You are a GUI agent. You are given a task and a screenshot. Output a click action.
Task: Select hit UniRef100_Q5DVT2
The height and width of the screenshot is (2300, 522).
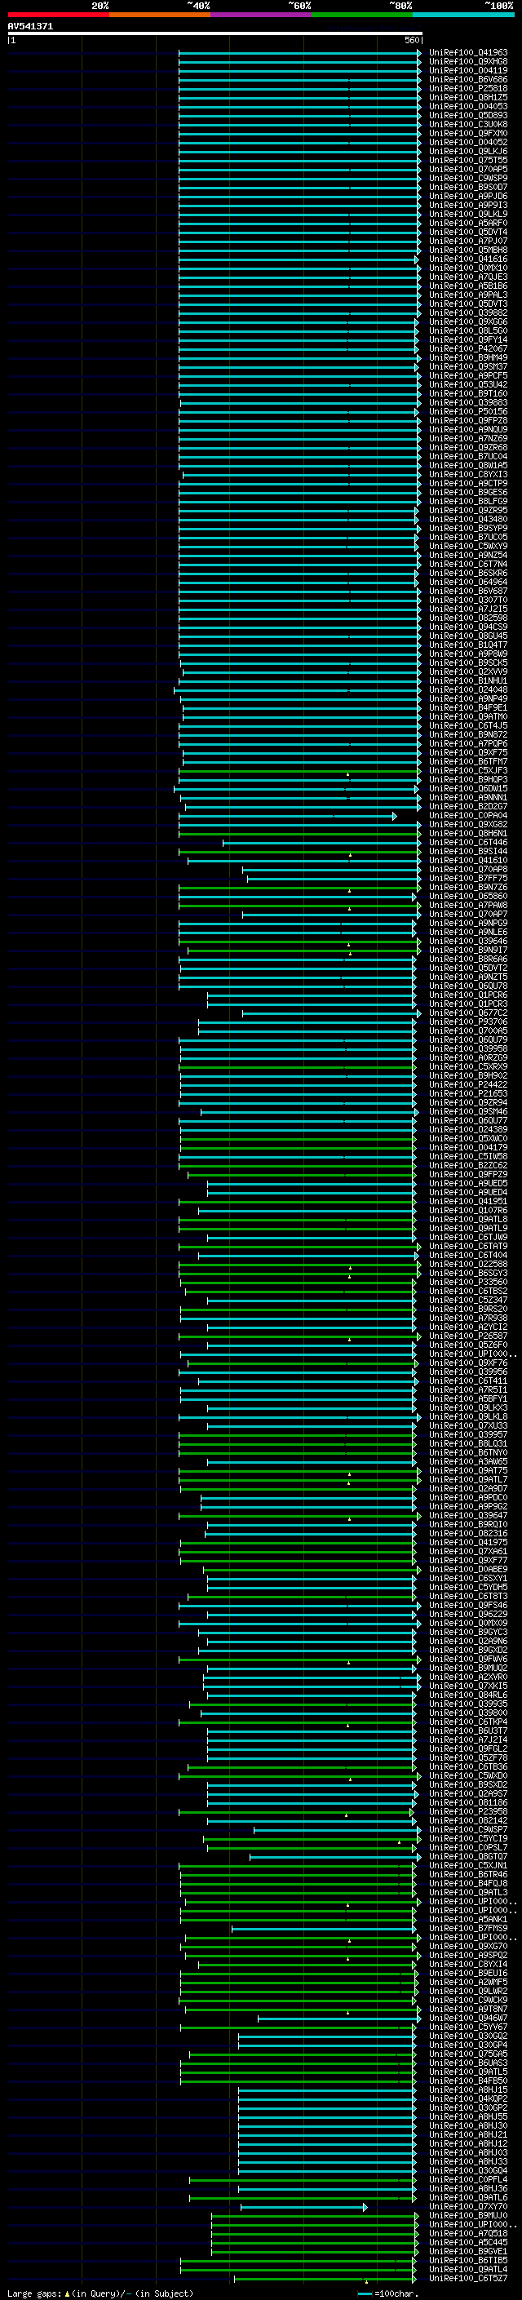click(468, 968)
